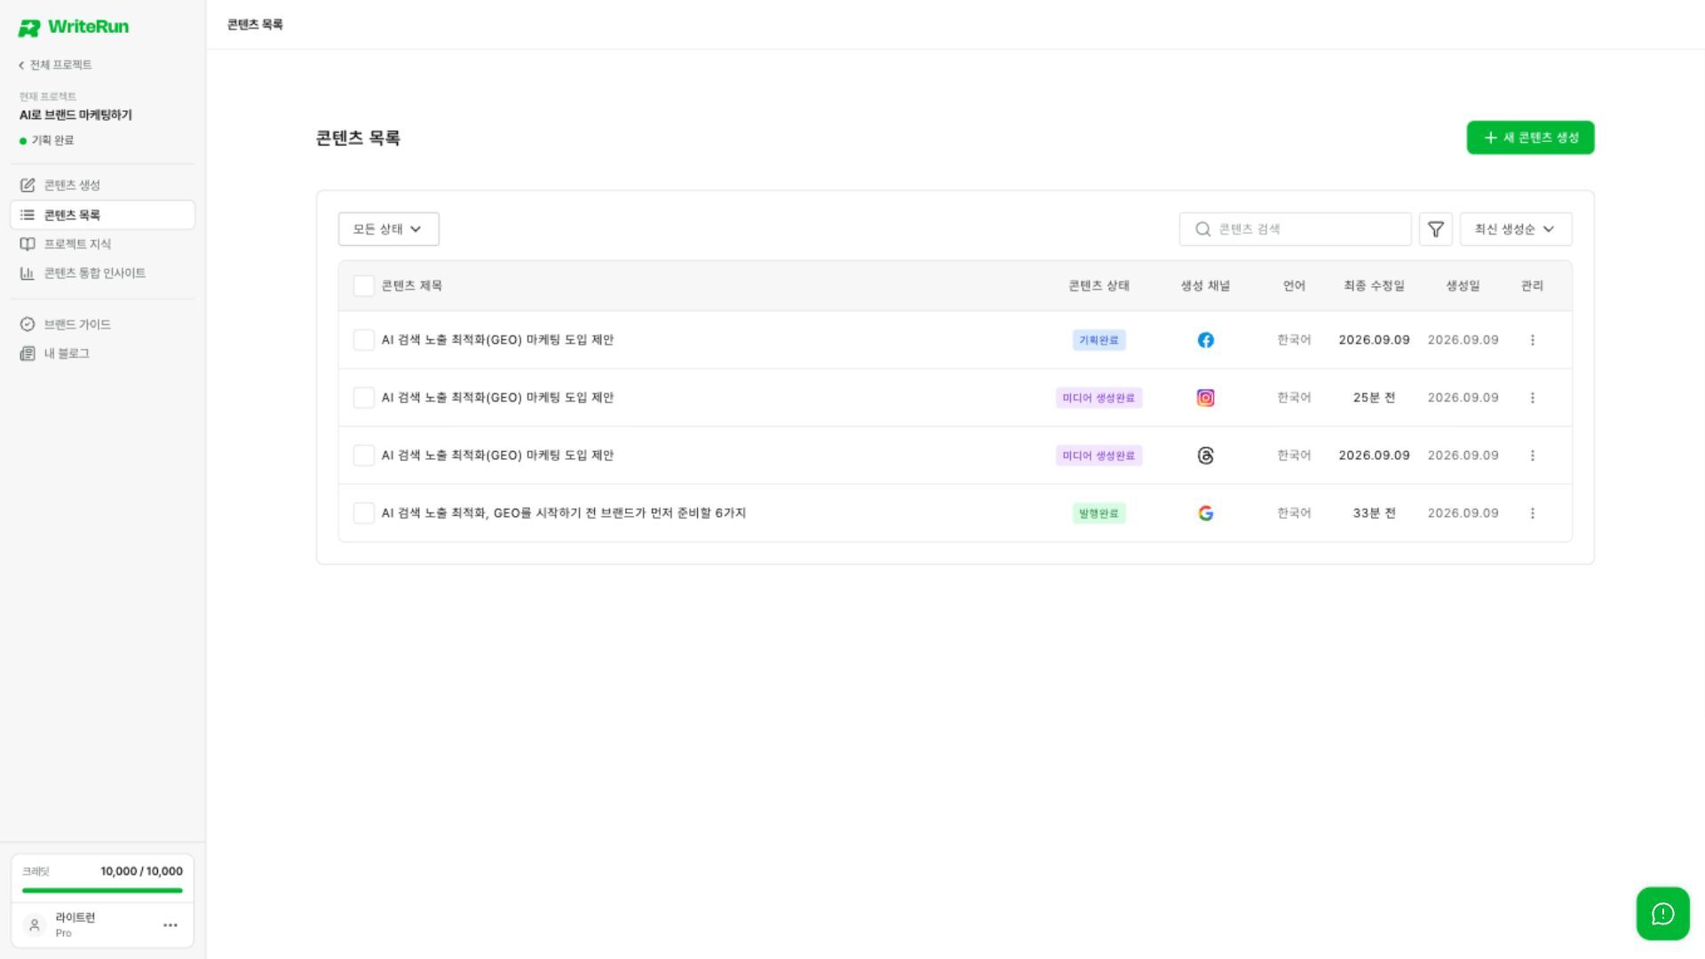Open three-dot menu of the Threads row
This screenshot has width=1705, height=959.
(x=1532, y=456)
